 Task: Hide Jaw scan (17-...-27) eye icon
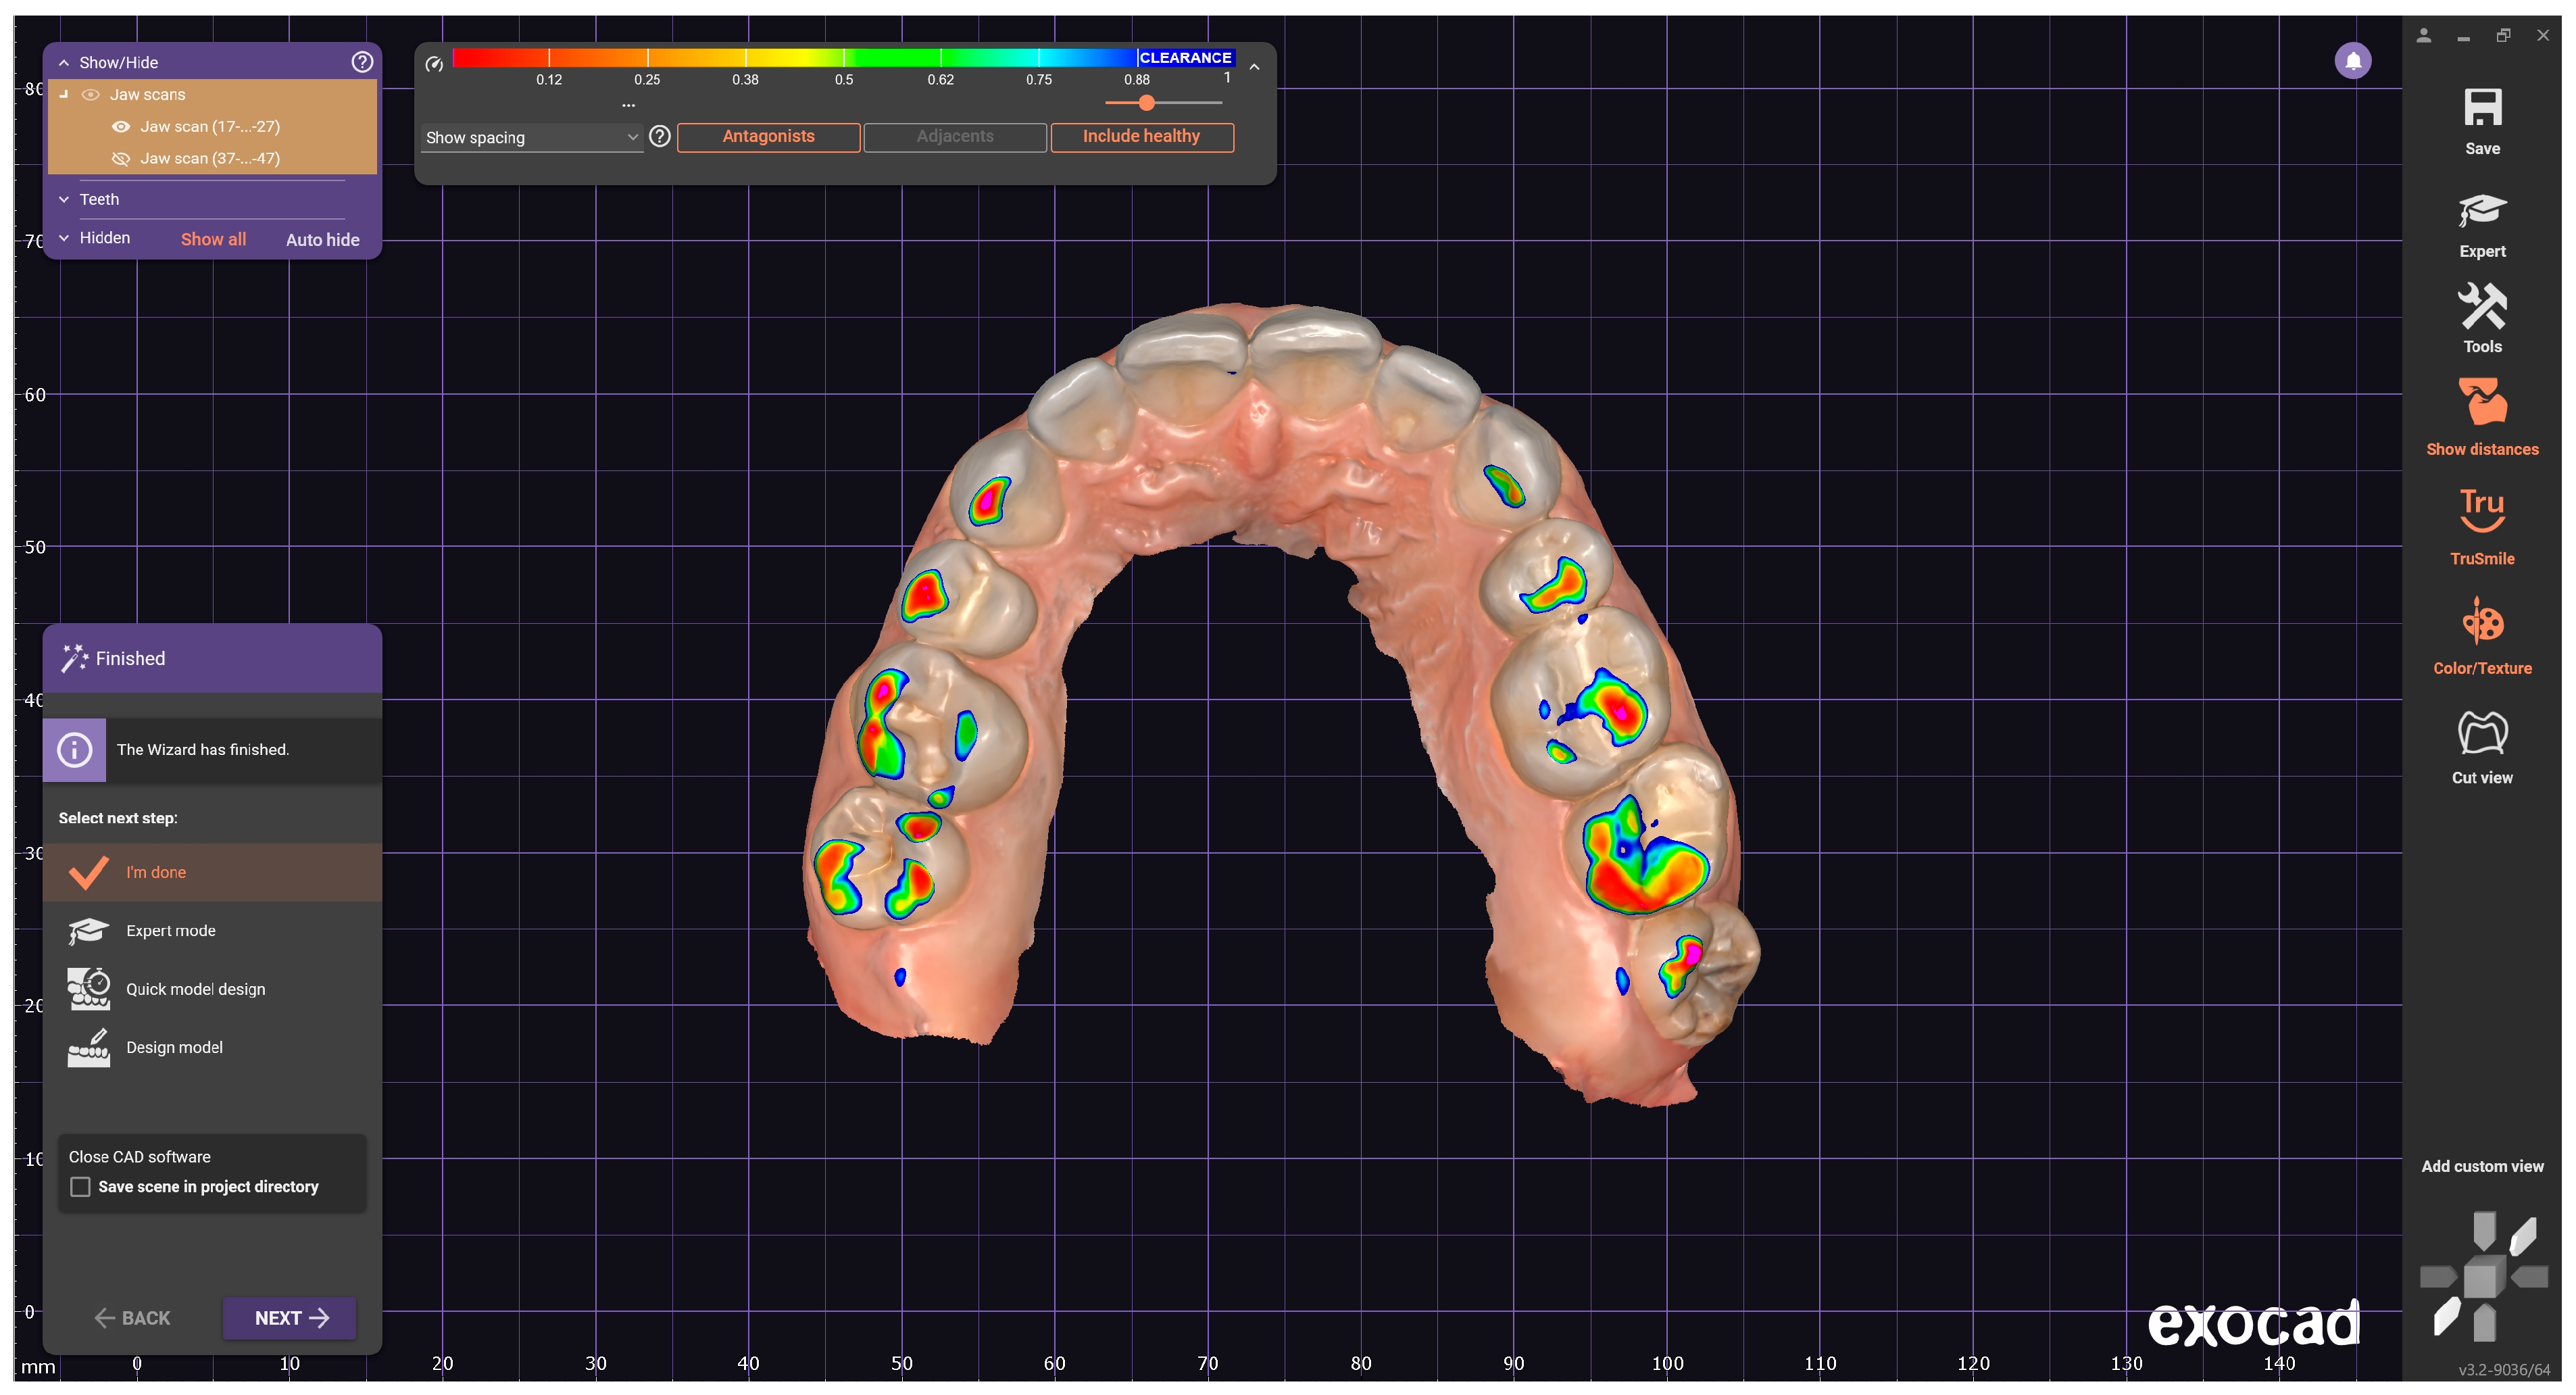[x=121, y=127]
